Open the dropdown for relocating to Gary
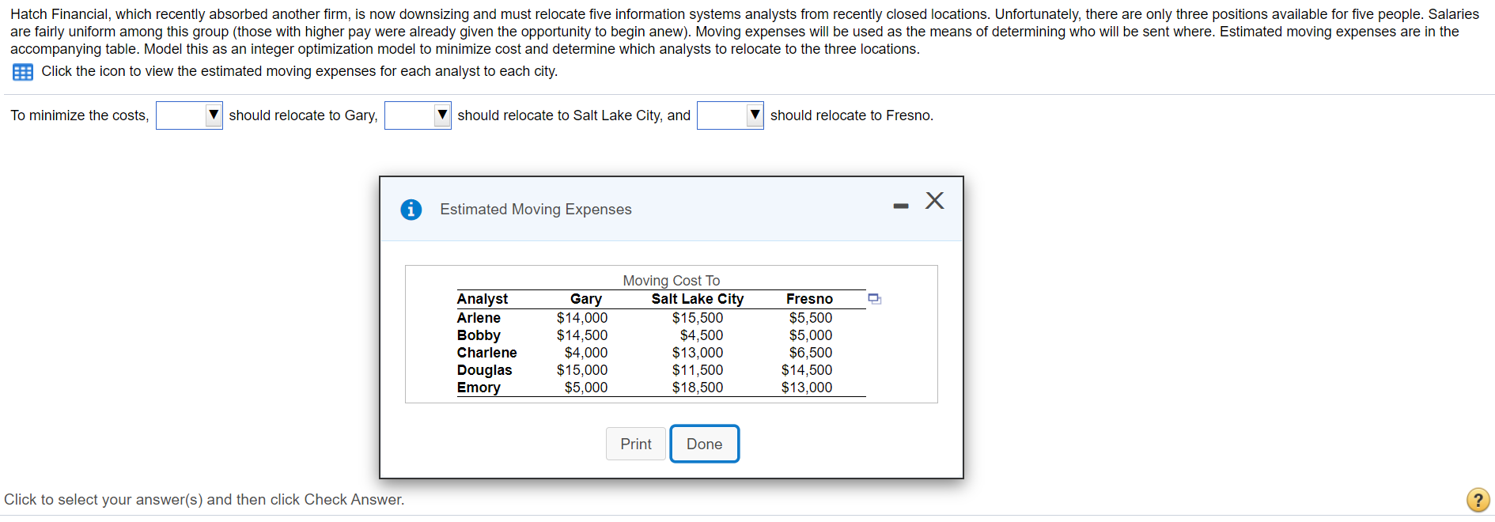The width and height of the screenshot is (1495, 522). tap(189, 115)
